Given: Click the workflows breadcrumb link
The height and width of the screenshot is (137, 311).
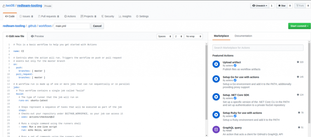Looking at the screenshot, I should click(x=45, y=26).
